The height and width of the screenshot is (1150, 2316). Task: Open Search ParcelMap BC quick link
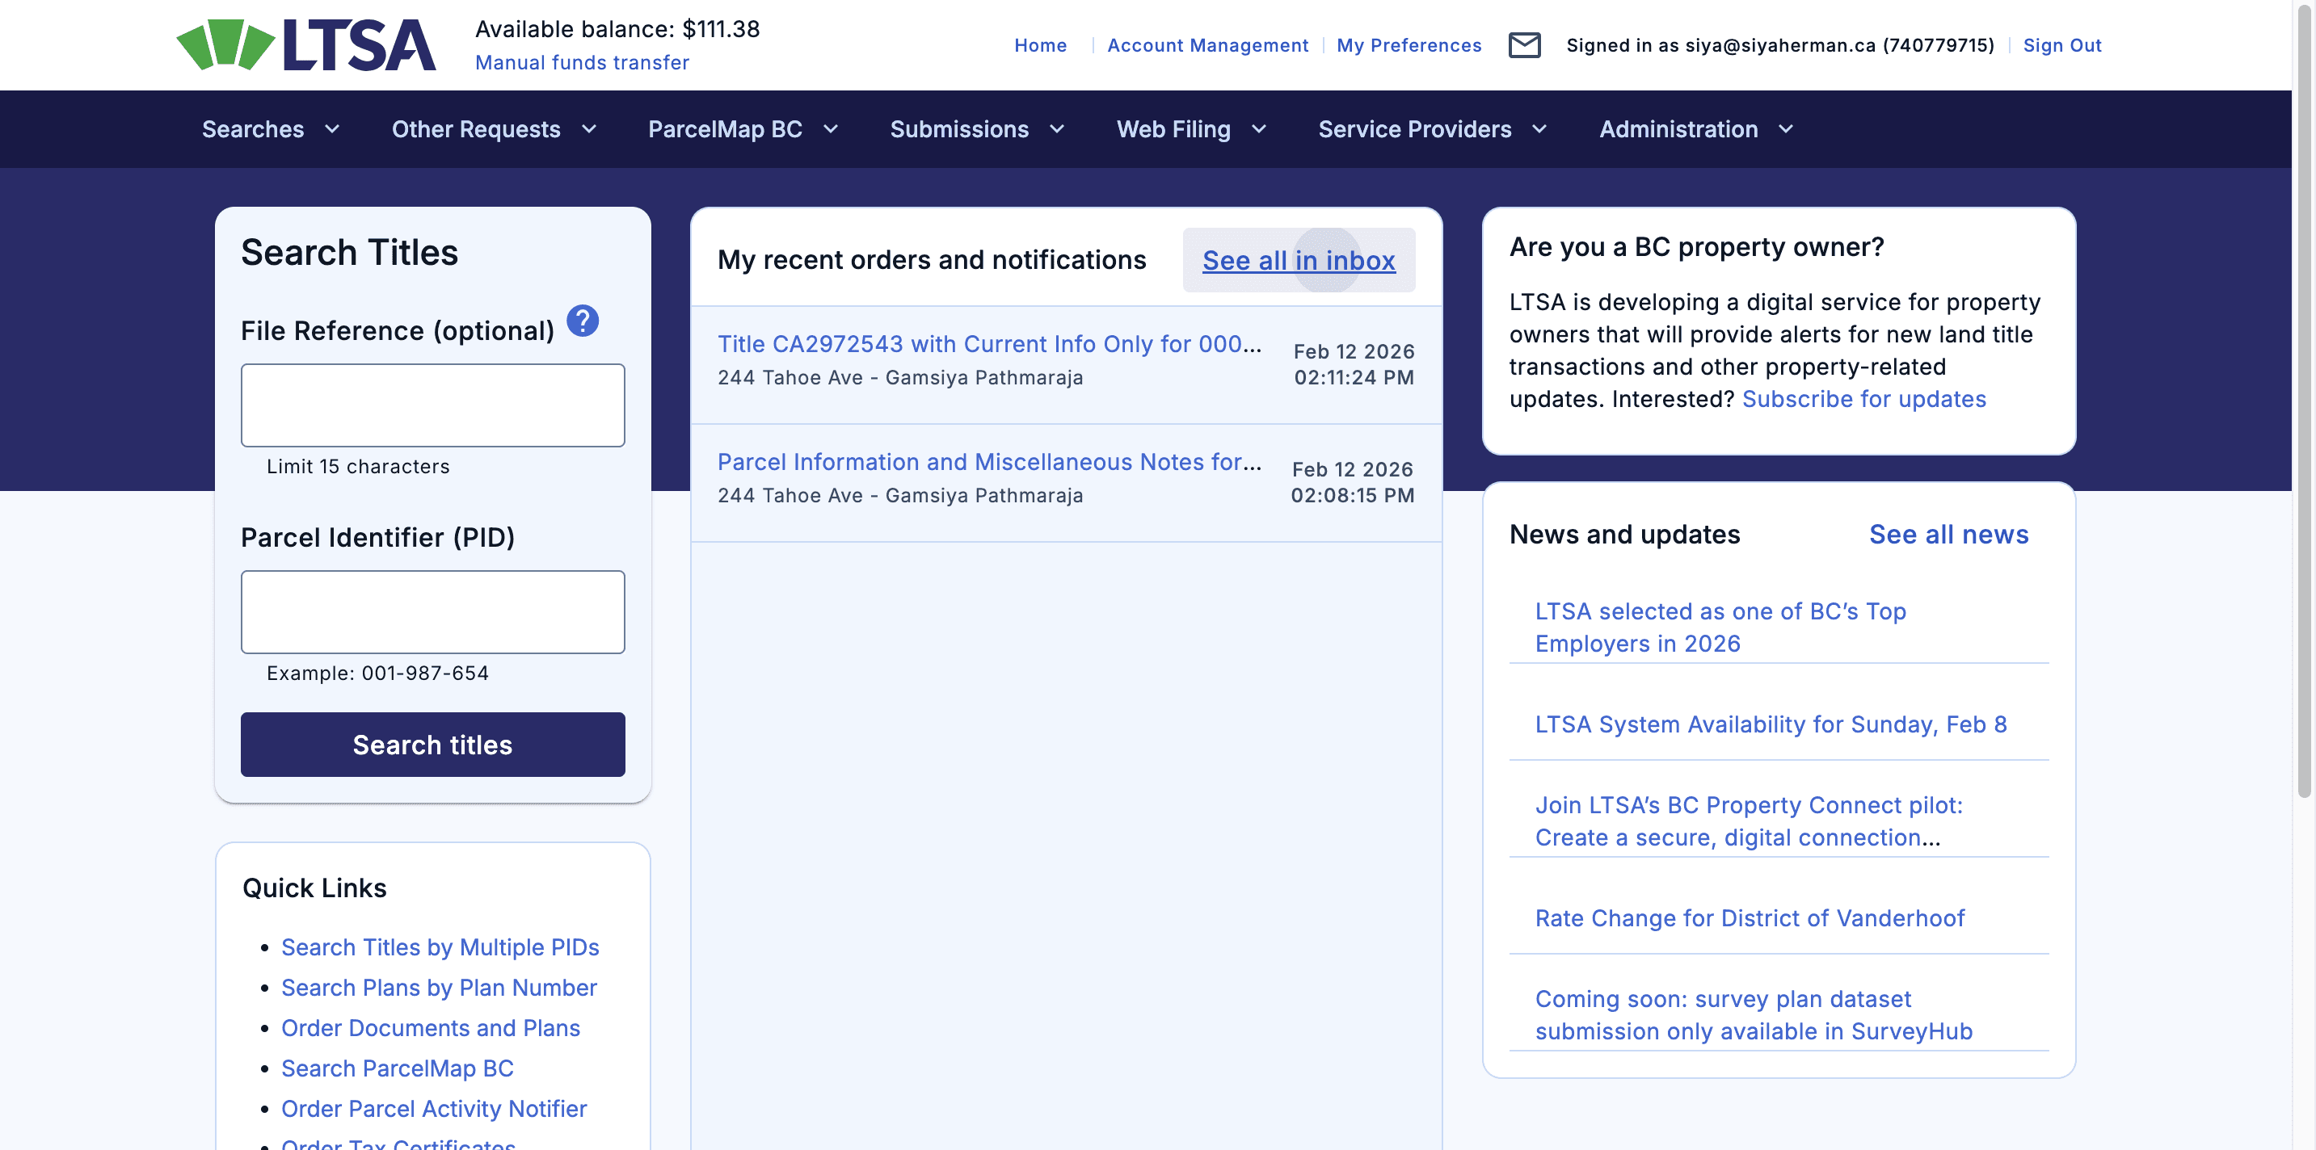[x=398, y=1068]
